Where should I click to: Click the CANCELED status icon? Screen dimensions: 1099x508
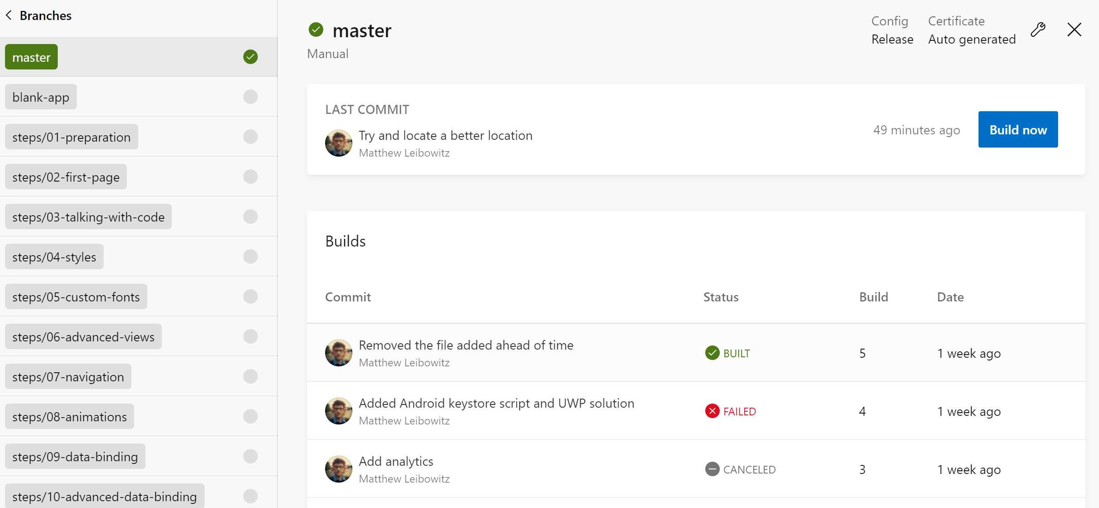pyautogui.click(x=712, y=469)
